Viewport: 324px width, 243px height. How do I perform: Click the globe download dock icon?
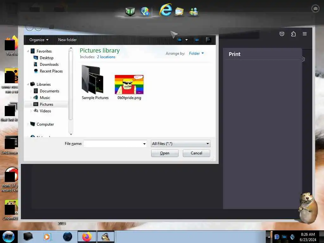click(145, 11)
